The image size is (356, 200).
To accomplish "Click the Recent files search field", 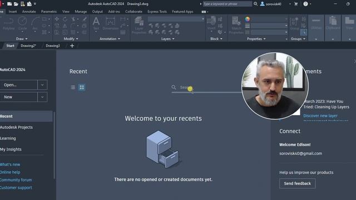I will [x=206, y=88].
